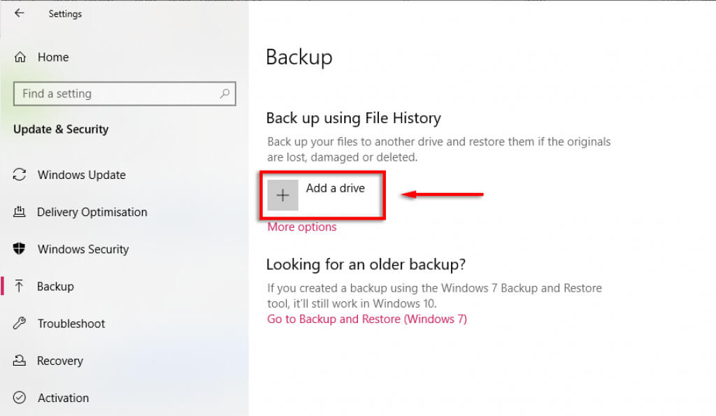Click the Windows Update sync icon

20,175
